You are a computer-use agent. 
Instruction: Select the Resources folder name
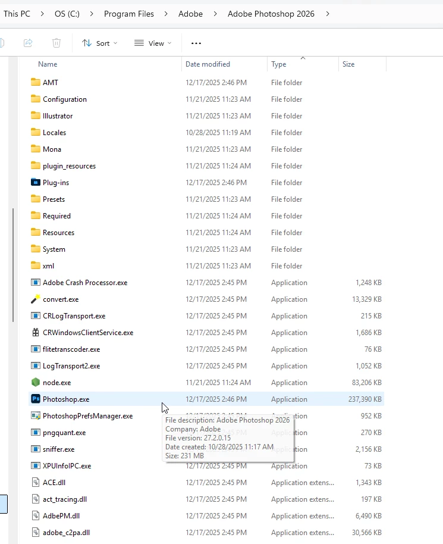(59, 233)
